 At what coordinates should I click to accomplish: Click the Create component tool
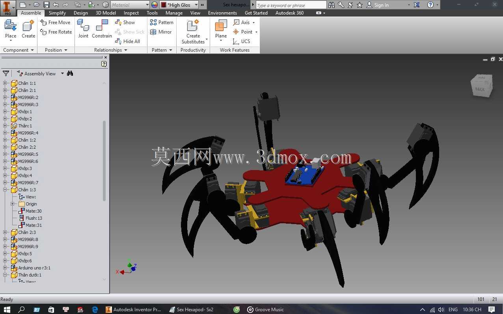point(28,30)
